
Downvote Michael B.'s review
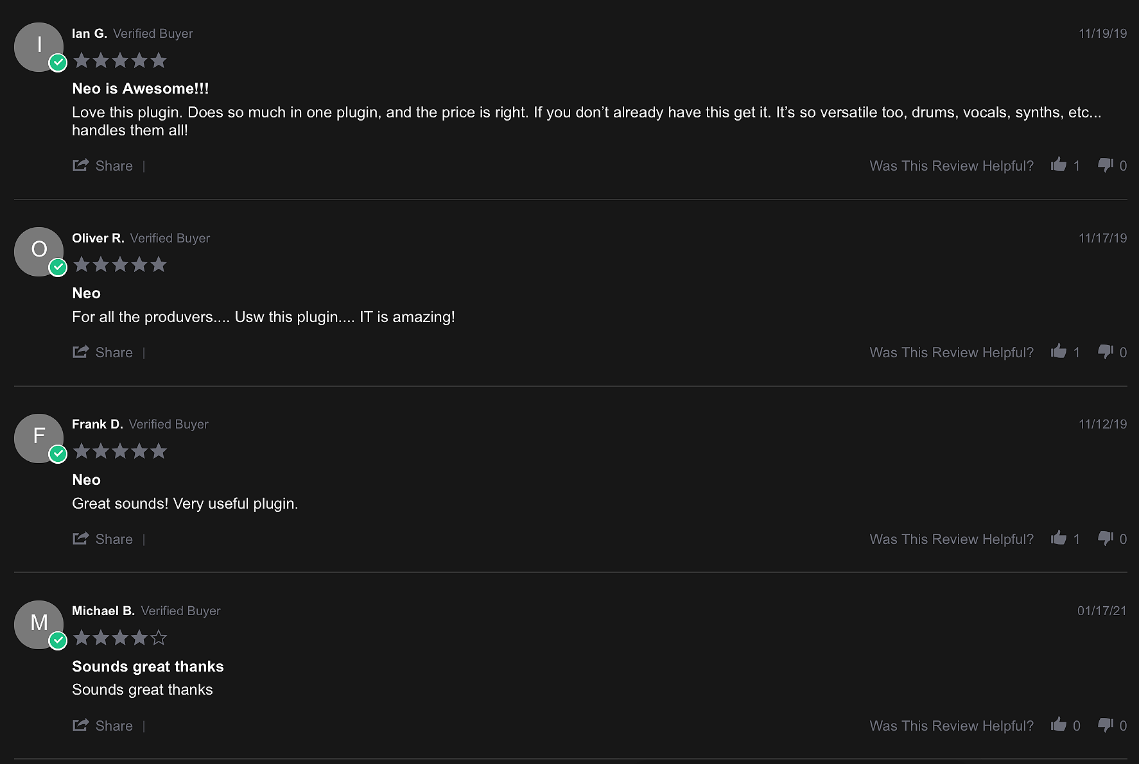1106,726
